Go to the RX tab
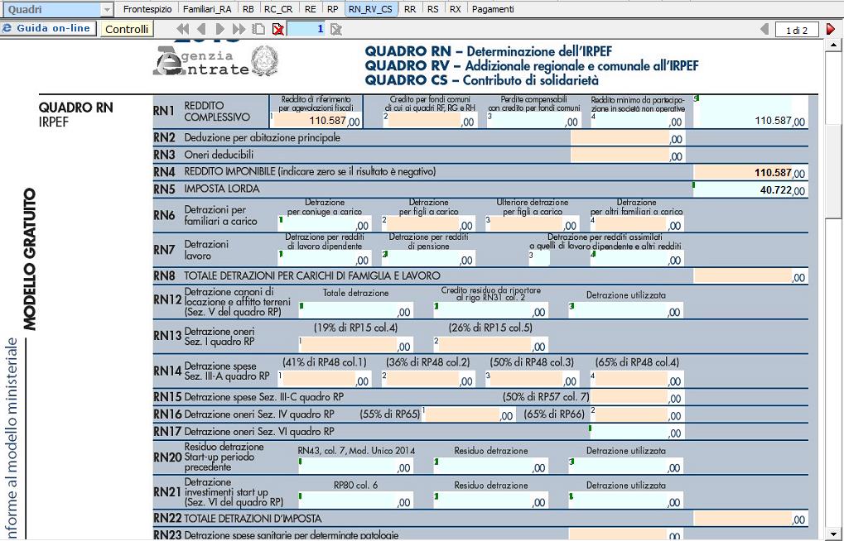The width and height of the screenshot is (844, 541). click(456, 9)
